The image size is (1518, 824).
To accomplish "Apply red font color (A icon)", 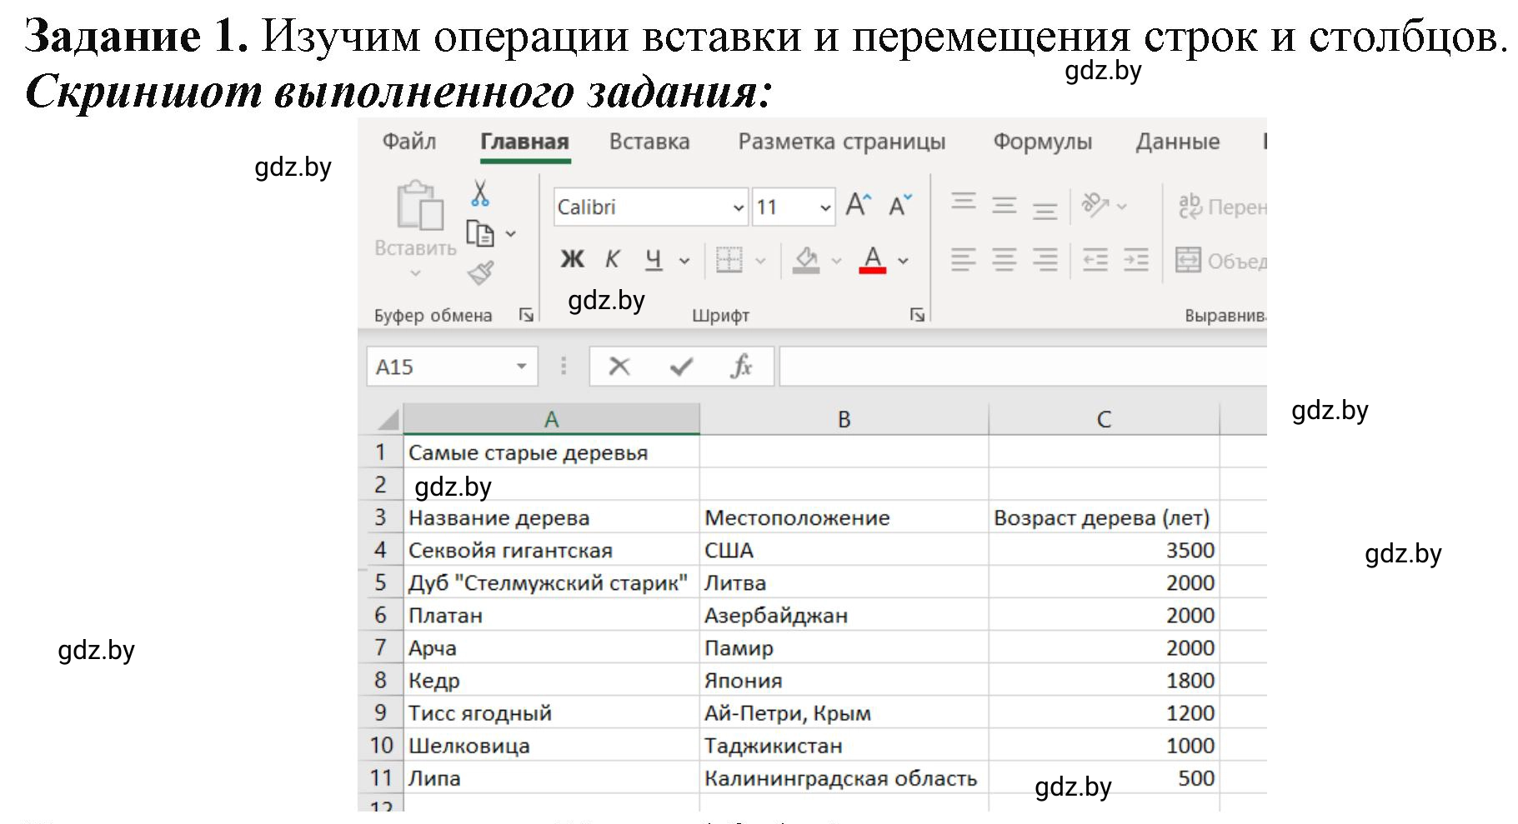I will pyautogui.click(x=872, y=260).
